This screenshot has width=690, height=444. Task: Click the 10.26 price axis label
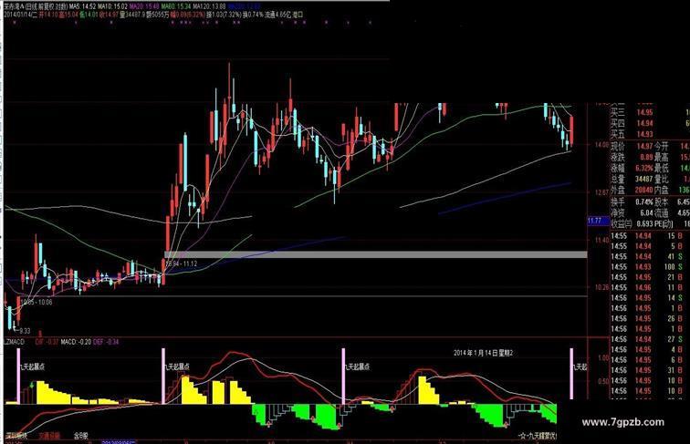601,287
